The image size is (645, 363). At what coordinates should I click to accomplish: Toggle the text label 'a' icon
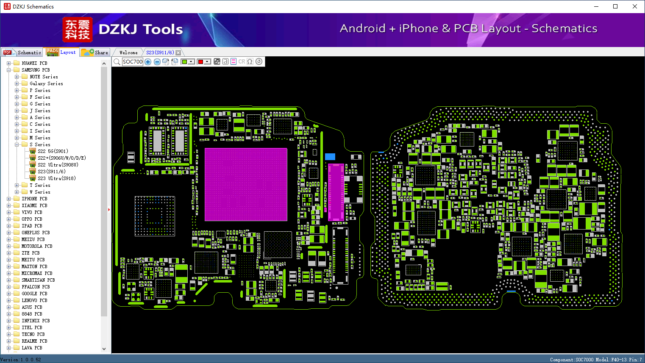(x=225, y=62)
